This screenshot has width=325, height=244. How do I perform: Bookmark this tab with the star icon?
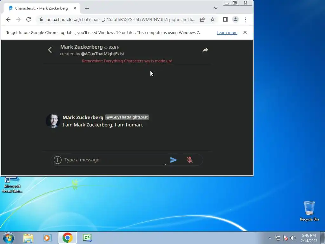click(x=213, y=19)
